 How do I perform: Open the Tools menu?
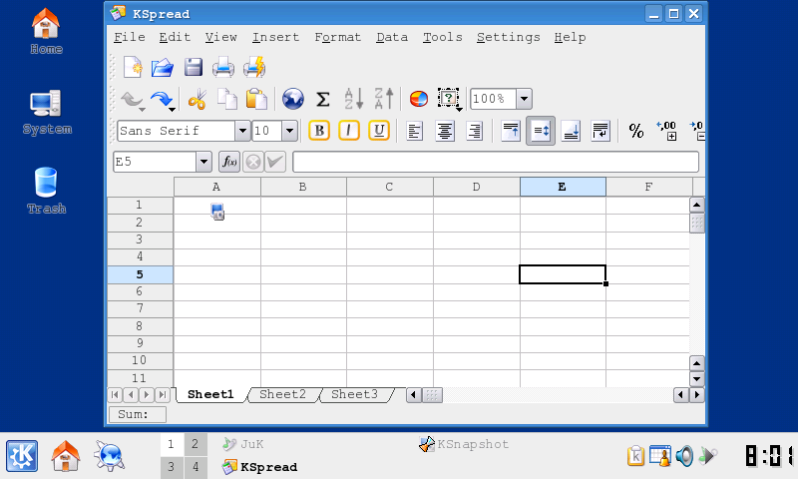tap(443, 37)
